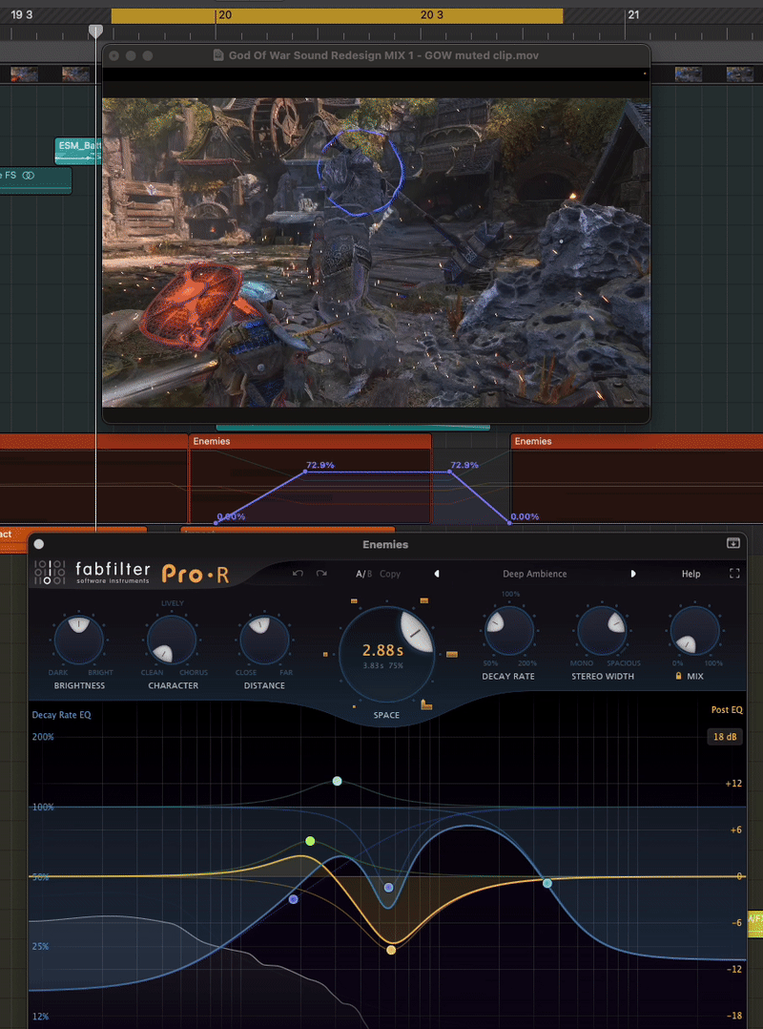Select the teal EQ node above 100%
Screen dimensions: 763x1029
(337, 781)
